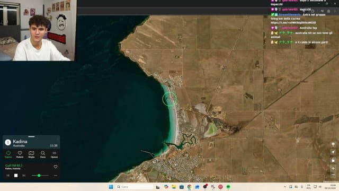Toggle the map lock icon
The height and width of the screenshot is (191, 339).
333,160
